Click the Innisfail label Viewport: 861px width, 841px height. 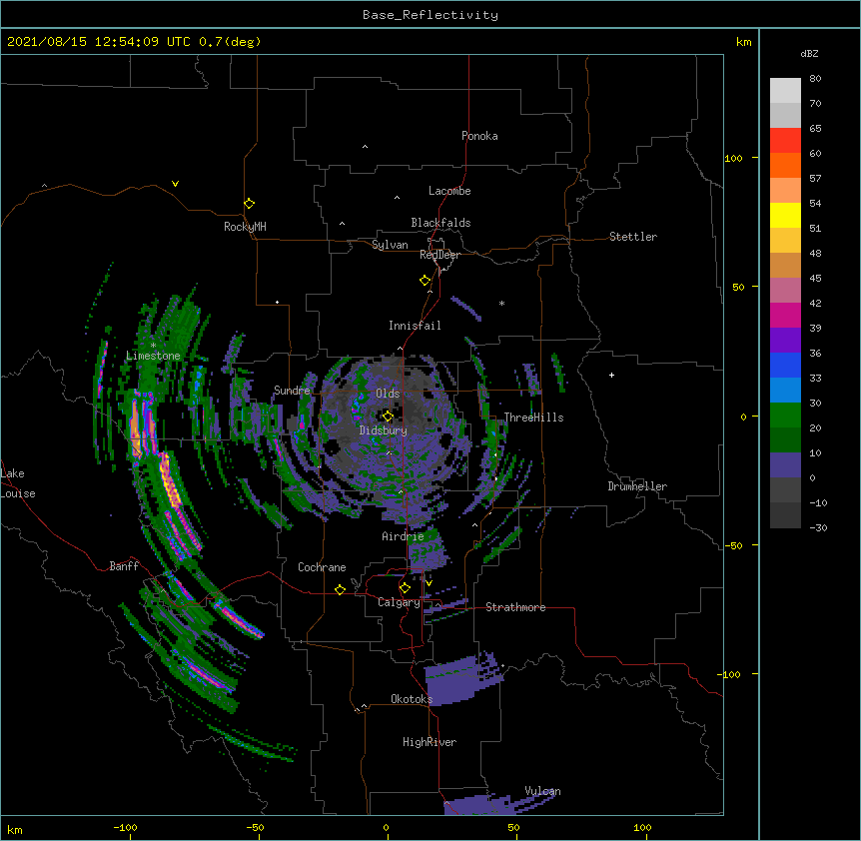[x=415, y=326]
